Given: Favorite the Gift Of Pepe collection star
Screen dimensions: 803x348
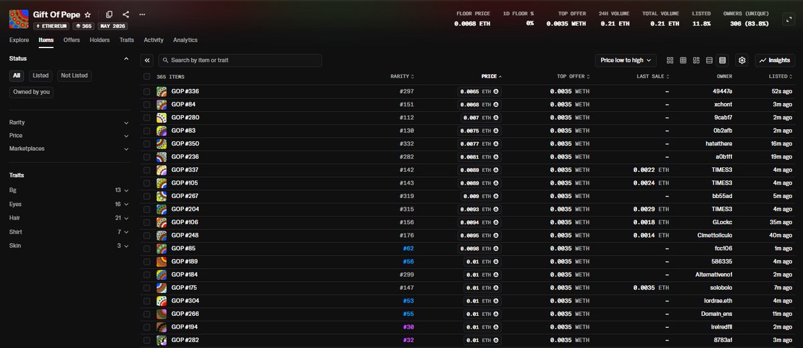Looking at the screenshot, I should pyautogui.click(x=88, y=14).
